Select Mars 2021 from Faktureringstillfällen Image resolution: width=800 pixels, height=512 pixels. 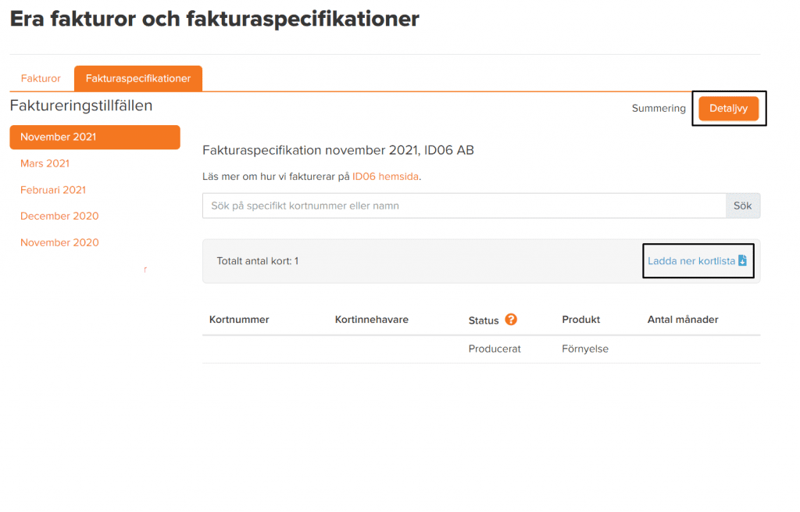tap(45, 163)
